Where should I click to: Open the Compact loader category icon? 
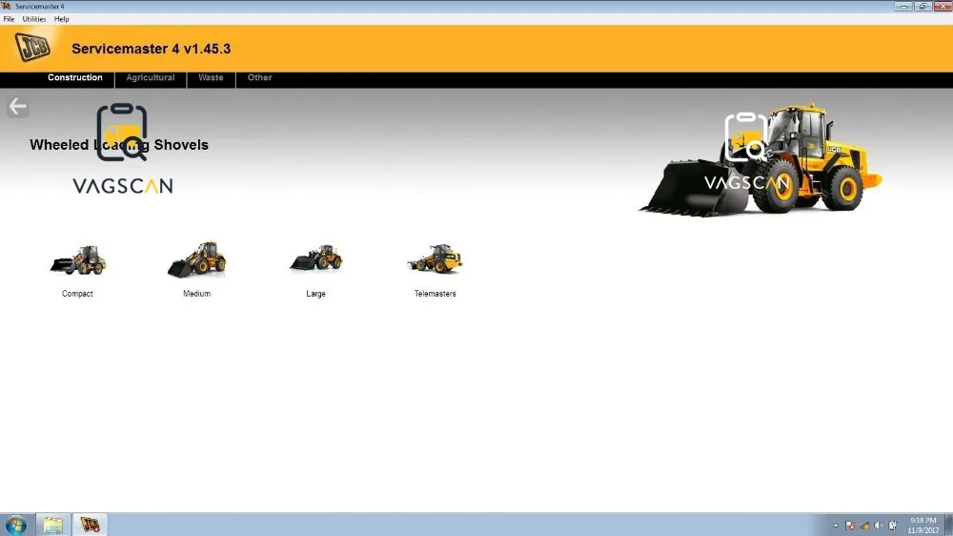[x=78, y=260]
